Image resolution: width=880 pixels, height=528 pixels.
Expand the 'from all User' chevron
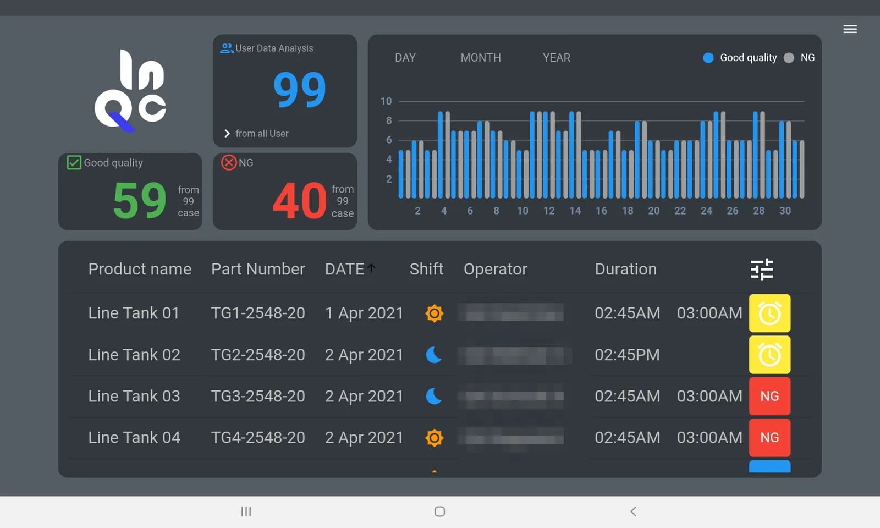click(227, 134)
